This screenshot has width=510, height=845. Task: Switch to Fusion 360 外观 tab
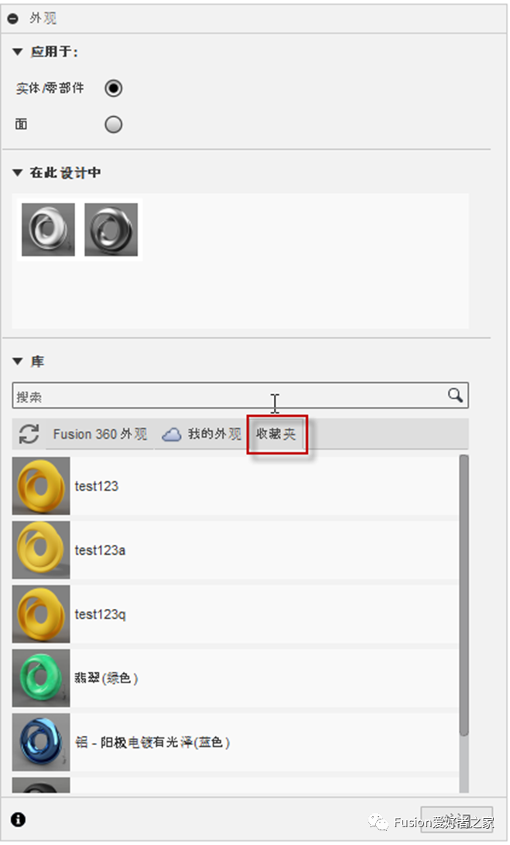click(x=100, y=434)
